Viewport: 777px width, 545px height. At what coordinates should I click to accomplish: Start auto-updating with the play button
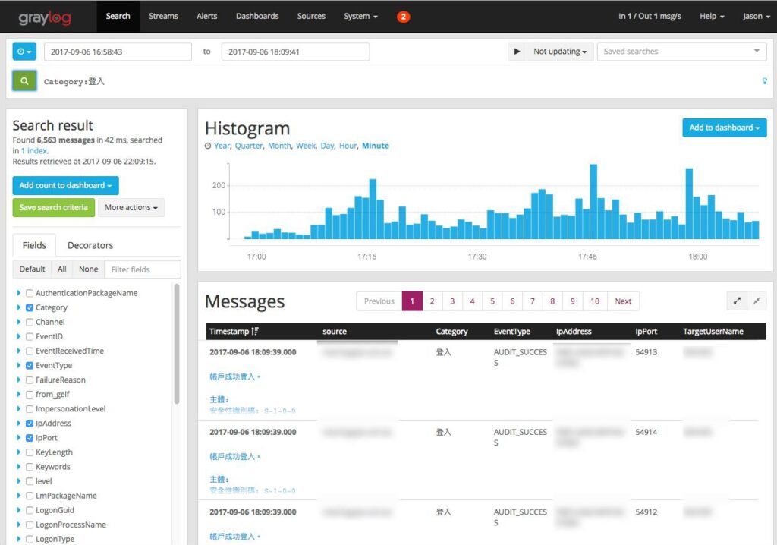pyautogui.click(x=517, y=52)
